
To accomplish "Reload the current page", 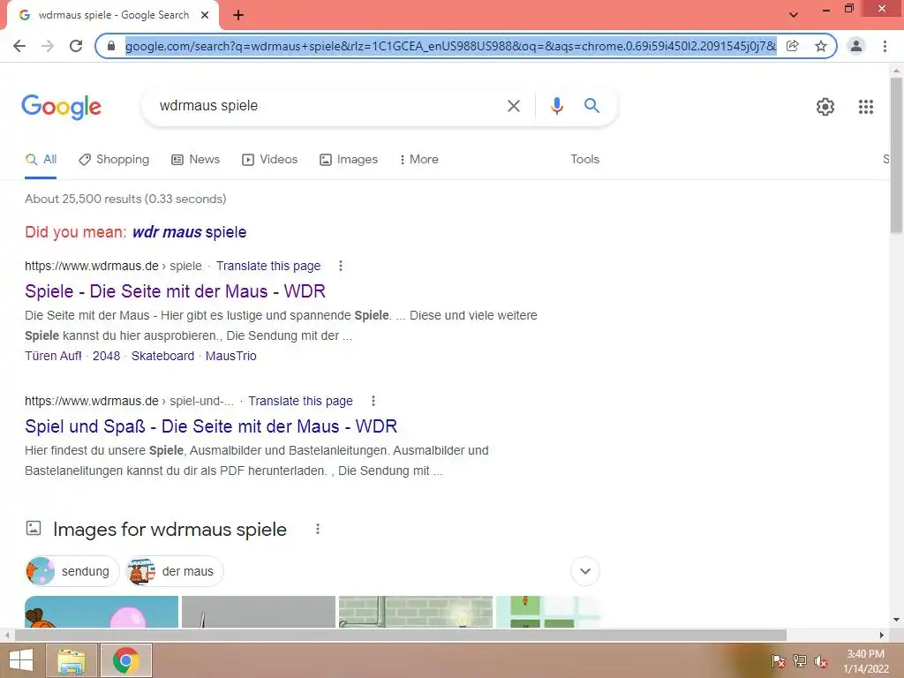I will tap(76, 46).
